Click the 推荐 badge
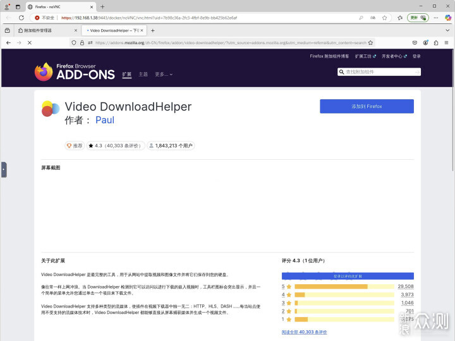 pyautogui.click(x=75, y=146)
